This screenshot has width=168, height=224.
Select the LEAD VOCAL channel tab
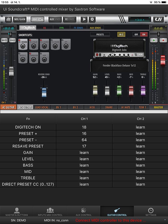pyautogui.click(x=42, y=107)
